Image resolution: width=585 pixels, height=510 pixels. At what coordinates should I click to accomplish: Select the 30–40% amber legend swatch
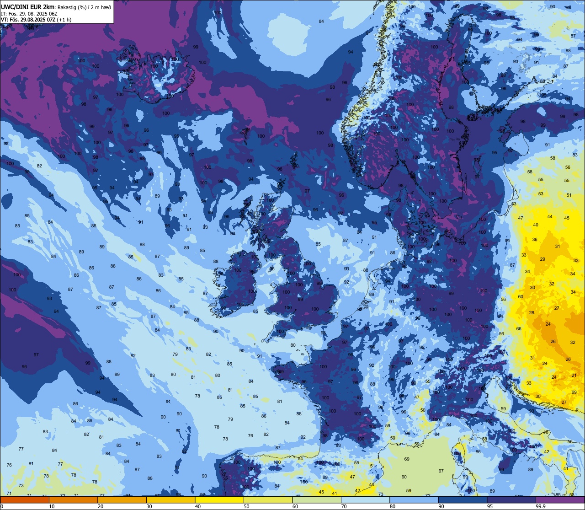(170, 499)
